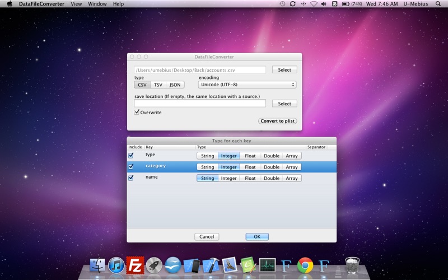The image size is (448, 280).
Task: Open Finder in the dock
Action: [97, 264]
